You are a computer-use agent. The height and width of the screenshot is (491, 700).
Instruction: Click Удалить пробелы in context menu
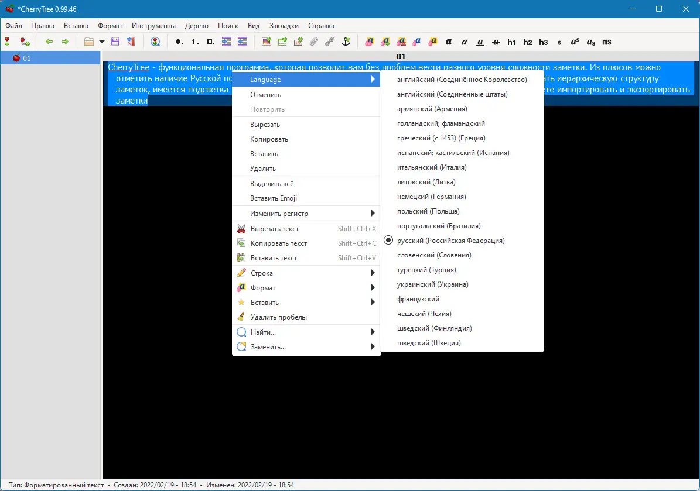click(x=306, y=317)
